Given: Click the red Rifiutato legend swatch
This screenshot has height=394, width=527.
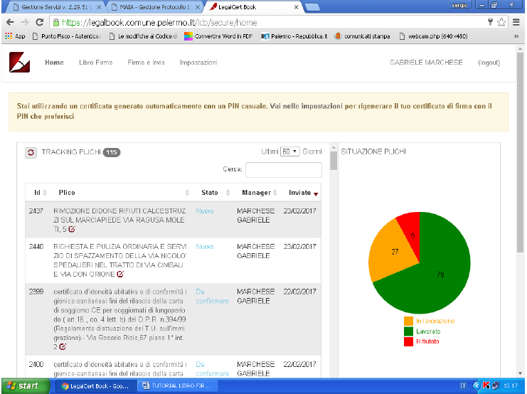Looking at the screenshot, I should (408, 341).
